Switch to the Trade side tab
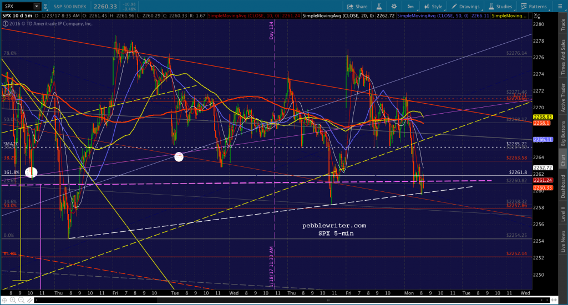Viewport: 568px width, 305px height. click(x=563, y=24)
